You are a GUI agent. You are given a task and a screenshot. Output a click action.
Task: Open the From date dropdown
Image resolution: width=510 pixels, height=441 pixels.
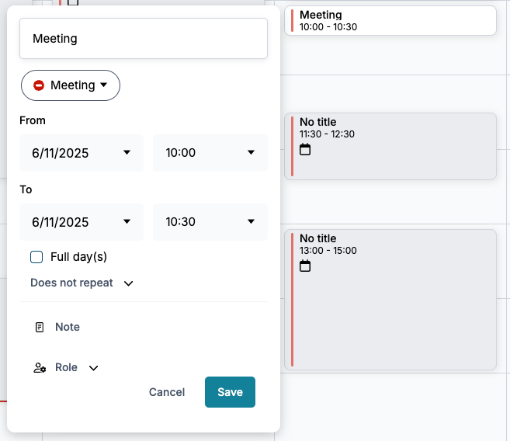click(x=82, y=153)
